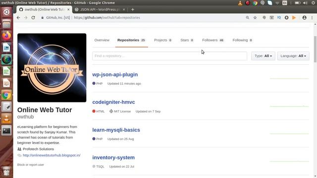Viewport: 317px width, 178px height.
Task: Open LibreOffice Writer from the dock
Action: tap(6, 47)
